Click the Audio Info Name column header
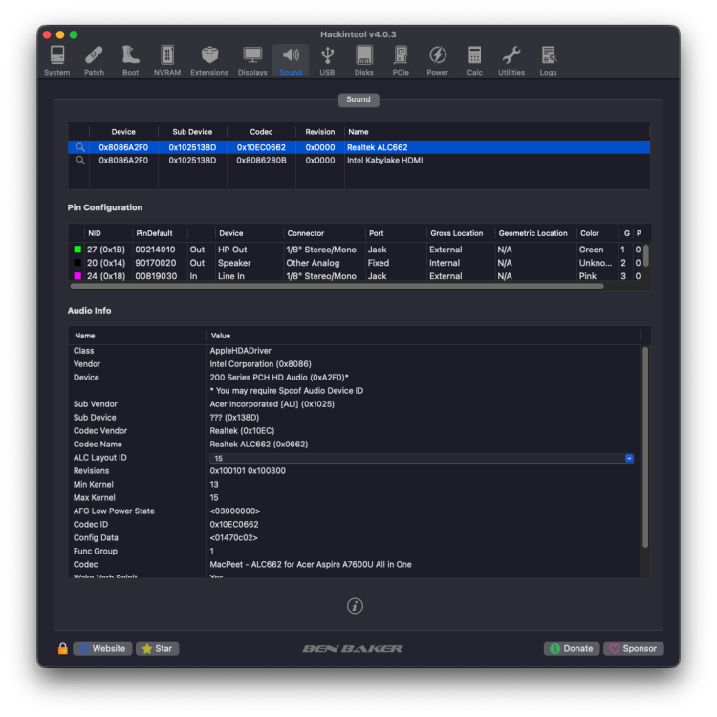The height and width of the screenshot is (717, 717). tap(84, 336)
